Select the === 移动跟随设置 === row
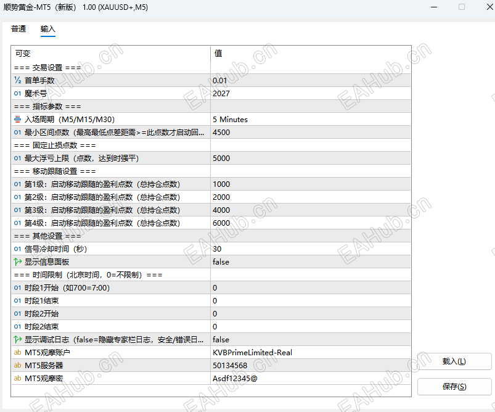Screen dimensions: 495x412 point(211,171)
